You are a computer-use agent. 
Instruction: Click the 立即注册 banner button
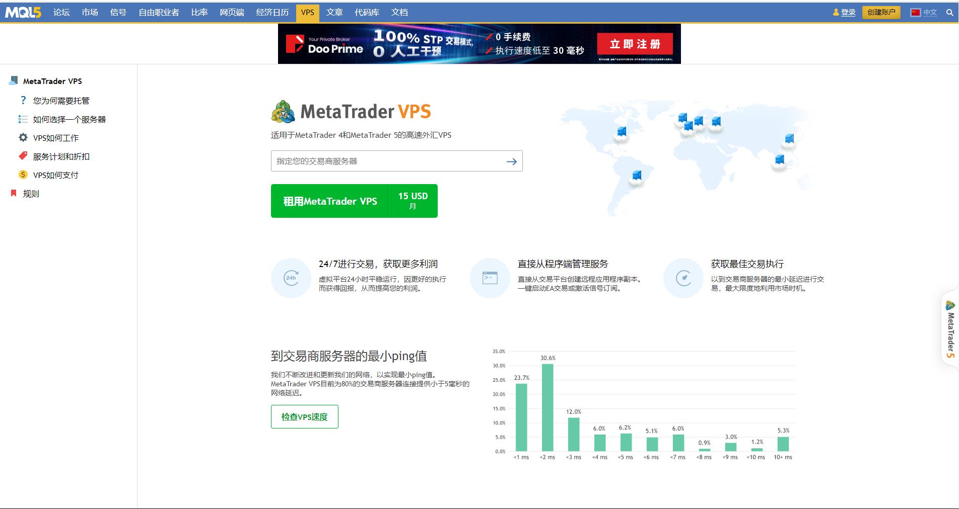[635, 44]
